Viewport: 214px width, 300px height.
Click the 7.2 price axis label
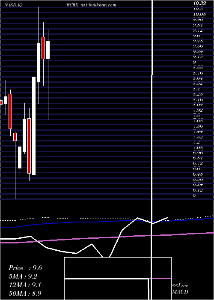(x=196, y=142)
